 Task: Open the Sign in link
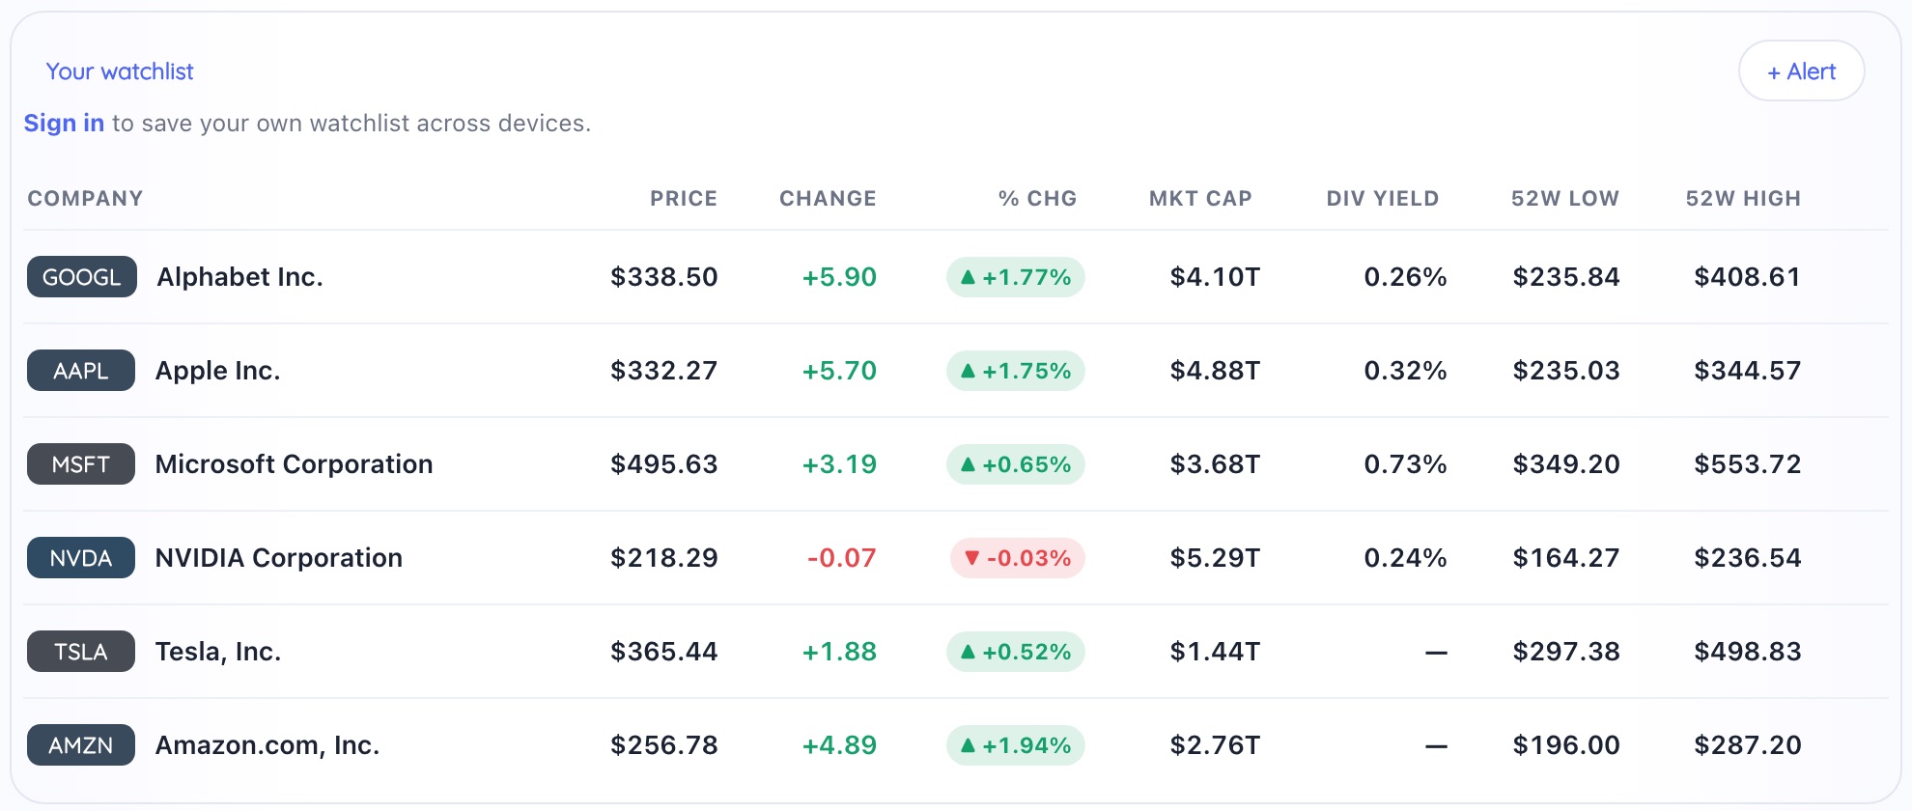(x=64, y=124)
